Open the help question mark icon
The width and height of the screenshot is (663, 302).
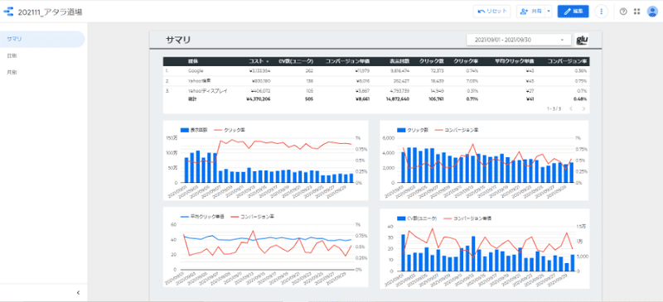[x=623, y=12]
